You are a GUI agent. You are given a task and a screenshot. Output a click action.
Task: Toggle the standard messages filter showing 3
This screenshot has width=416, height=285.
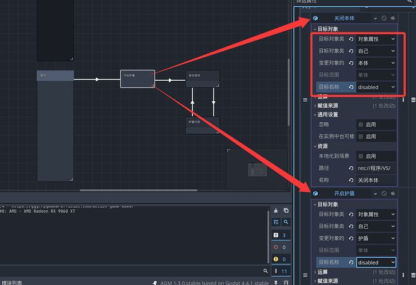(x=281, y=235)
